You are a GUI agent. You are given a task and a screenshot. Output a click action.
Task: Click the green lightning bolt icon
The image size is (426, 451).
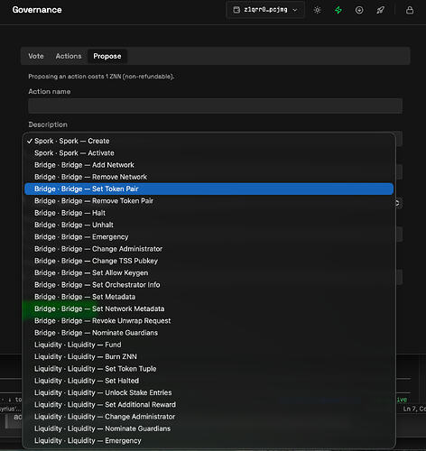pos(338,10)
